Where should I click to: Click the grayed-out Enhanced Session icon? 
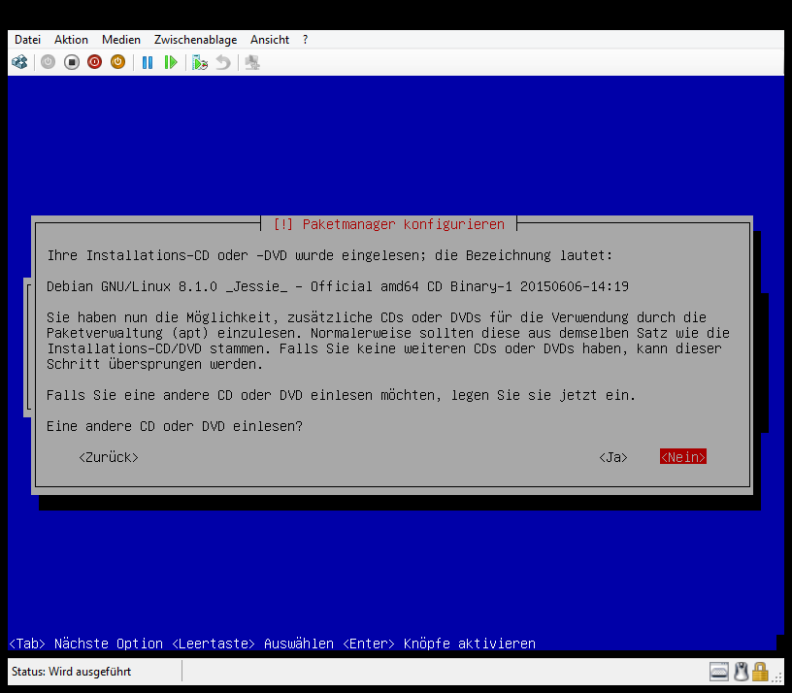[x=252, y=62]
